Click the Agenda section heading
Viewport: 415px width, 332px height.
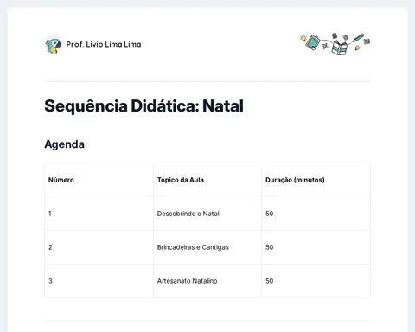tap(64, 144)
